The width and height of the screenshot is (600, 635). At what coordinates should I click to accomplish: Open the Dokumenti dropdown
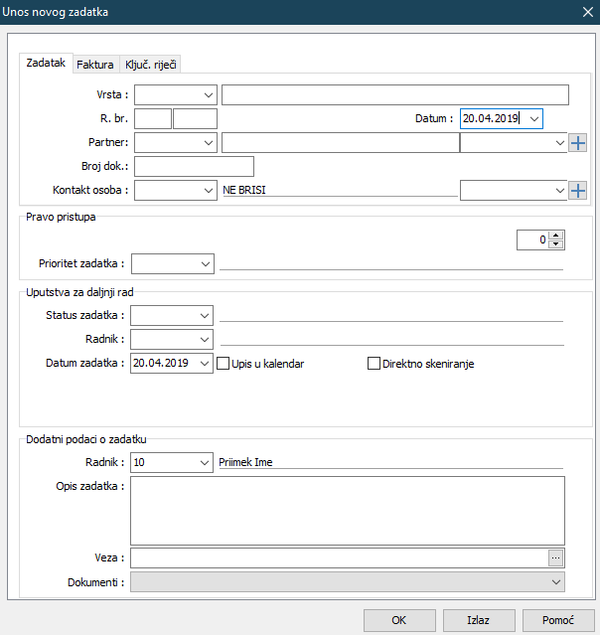555,581
